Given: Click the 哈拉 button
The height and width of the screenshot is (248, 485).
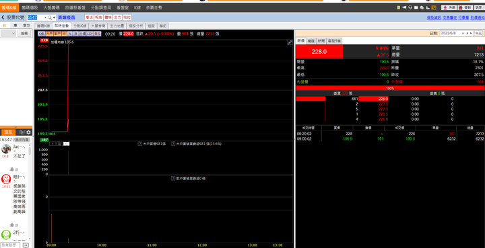Looking at the screenshot, I should tap(127, 17).
